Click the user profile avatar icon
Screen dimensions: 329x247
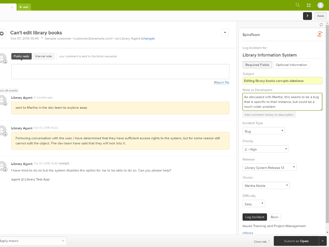coord(320,5)
